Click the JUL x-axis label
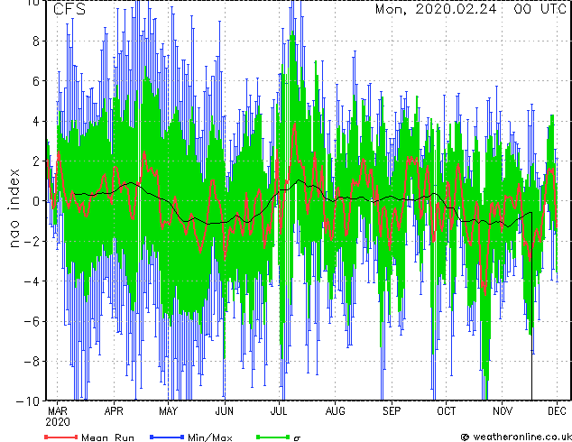This screenshot has width=572, height=442. 279,411
